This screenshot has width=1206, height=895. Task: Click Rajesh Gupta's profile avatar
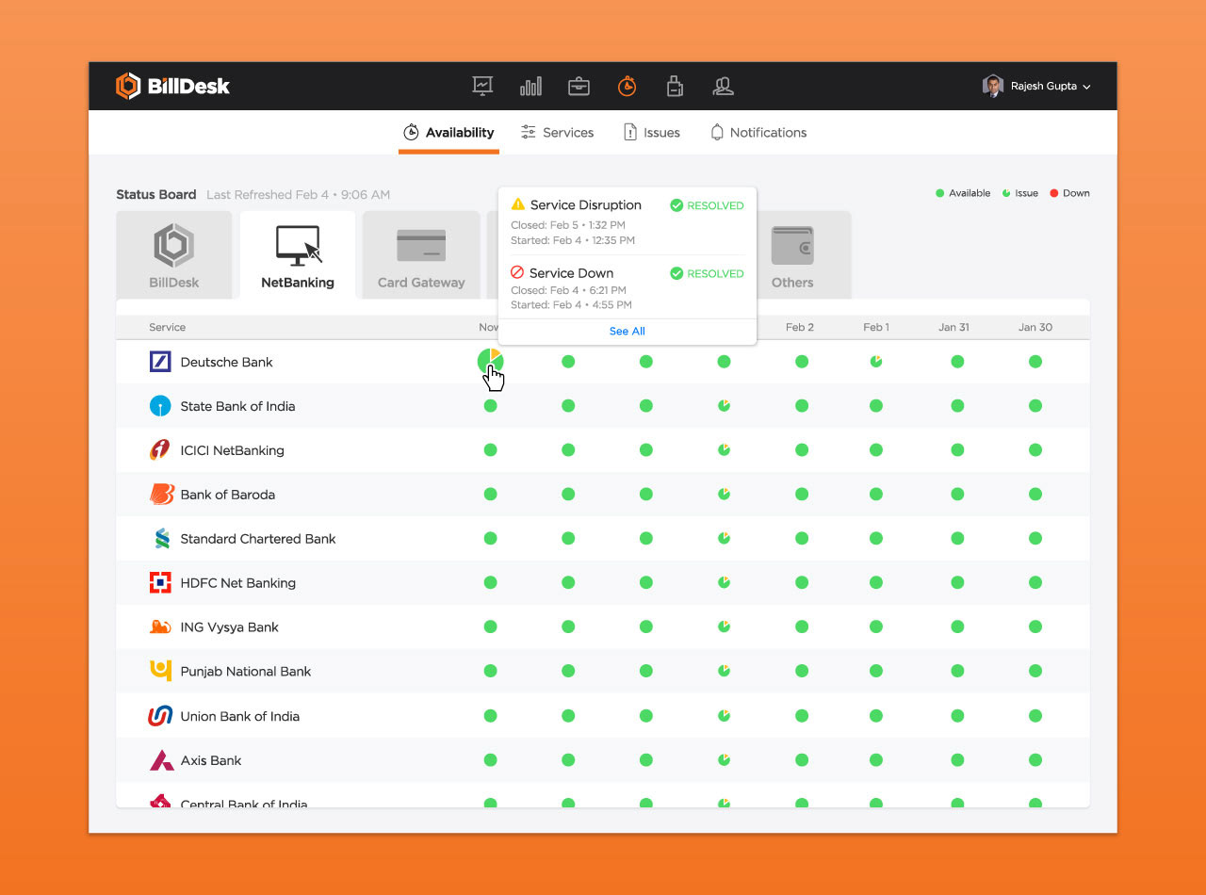(x=993, y=87)
